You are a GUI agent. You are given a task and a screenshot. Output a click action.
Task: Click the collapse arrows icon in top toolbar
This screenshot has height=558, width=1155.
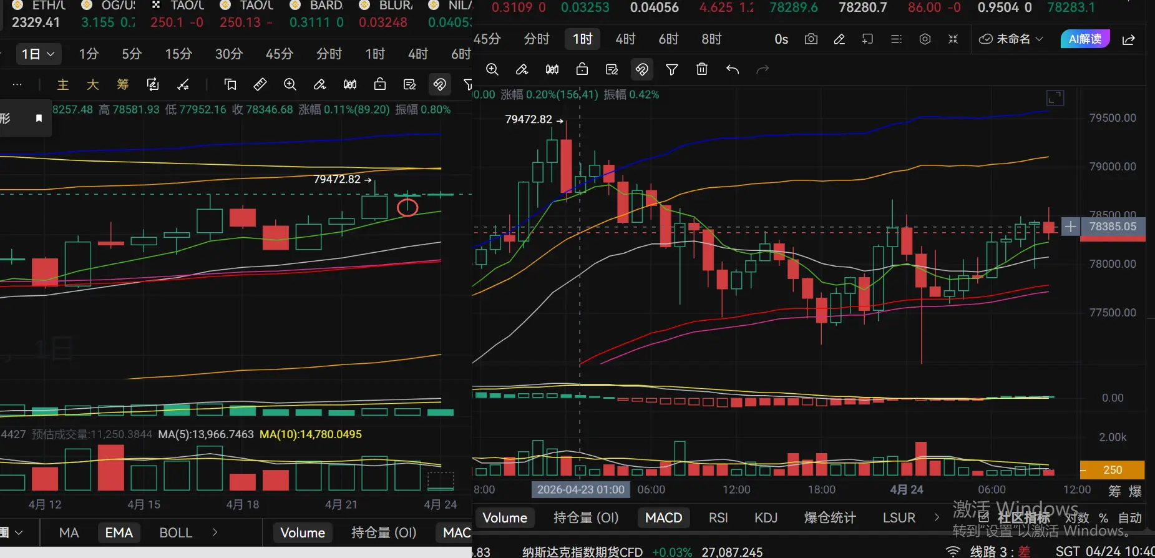click(x=953, y=39)
